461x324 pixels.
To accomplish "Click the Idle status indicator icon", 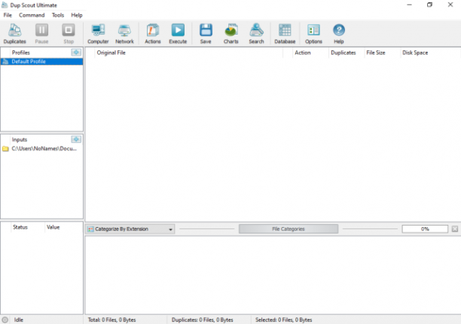I will pos(5,319).
